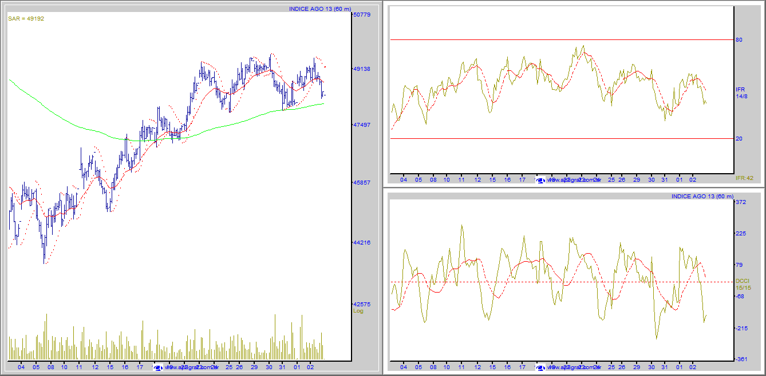Click the DCCI panel title INDICE AGO 13 (60 m)

tap(702, 197)
